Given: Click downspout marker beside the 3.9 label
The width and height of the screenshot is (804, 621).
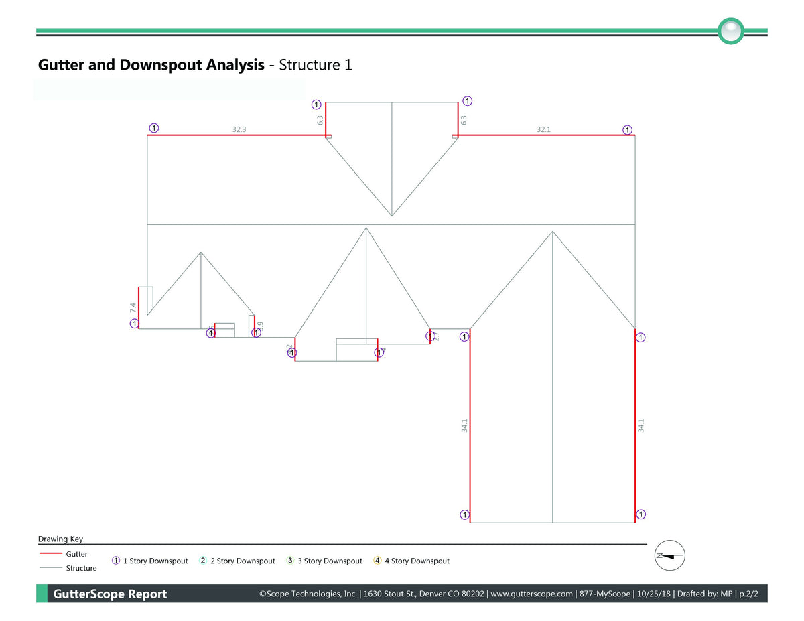Looking at the screenshot, I should click(256, 332).
